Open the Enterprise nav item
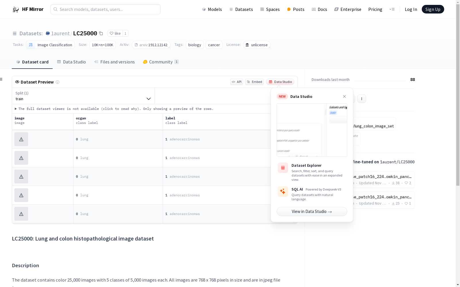This screenshot has width=460, height=287. (348, 9)
